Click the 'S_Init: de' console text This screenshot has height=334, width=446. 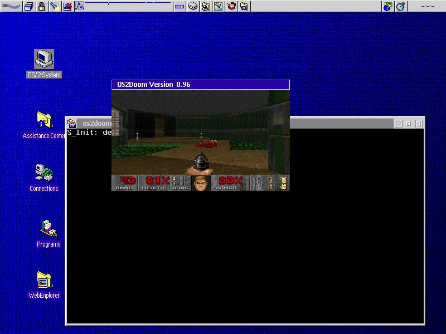(x=89, y=132)
